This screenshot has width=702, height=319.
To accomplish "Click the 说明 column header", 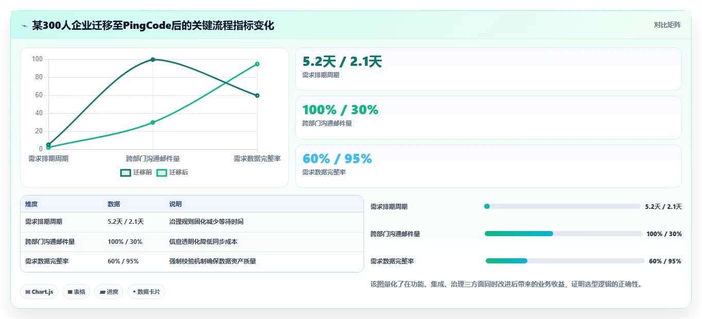I will [x=176, y=204].
